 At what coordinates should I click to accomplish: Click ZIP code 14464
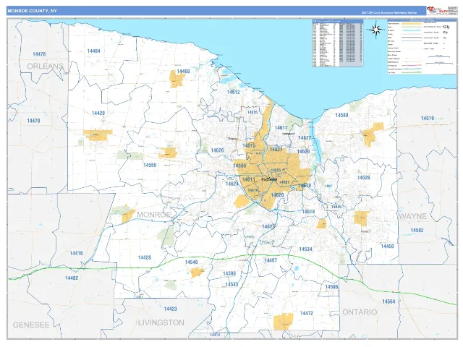(93, 51)
